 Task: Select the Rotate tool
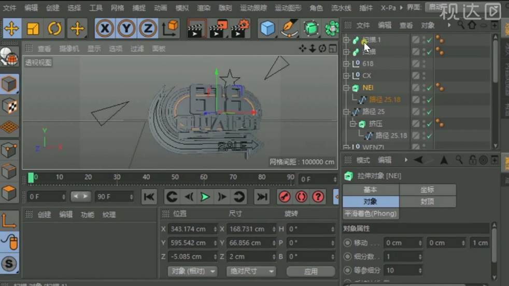(54, 28)
